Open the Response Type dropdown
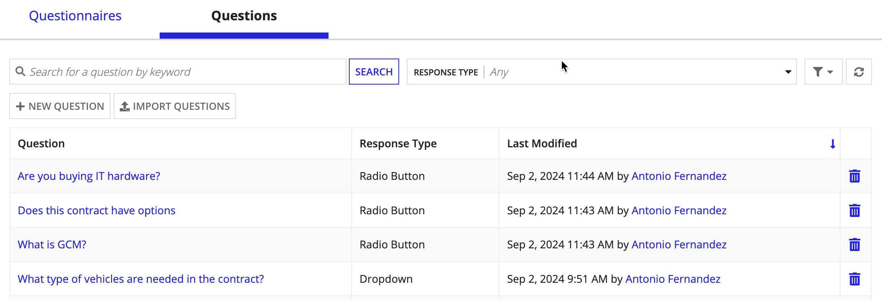Image resolution: width=882 pixels, height=300 pixels. pos(601,72)
